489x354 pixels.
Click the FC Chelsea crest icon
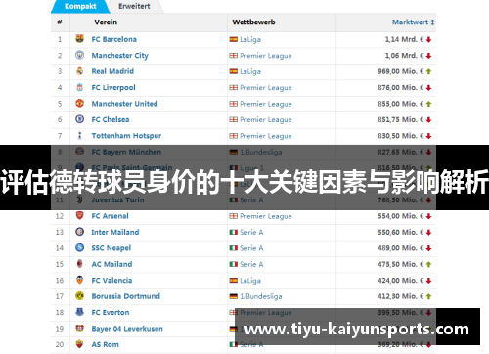[x=79, y=119]
